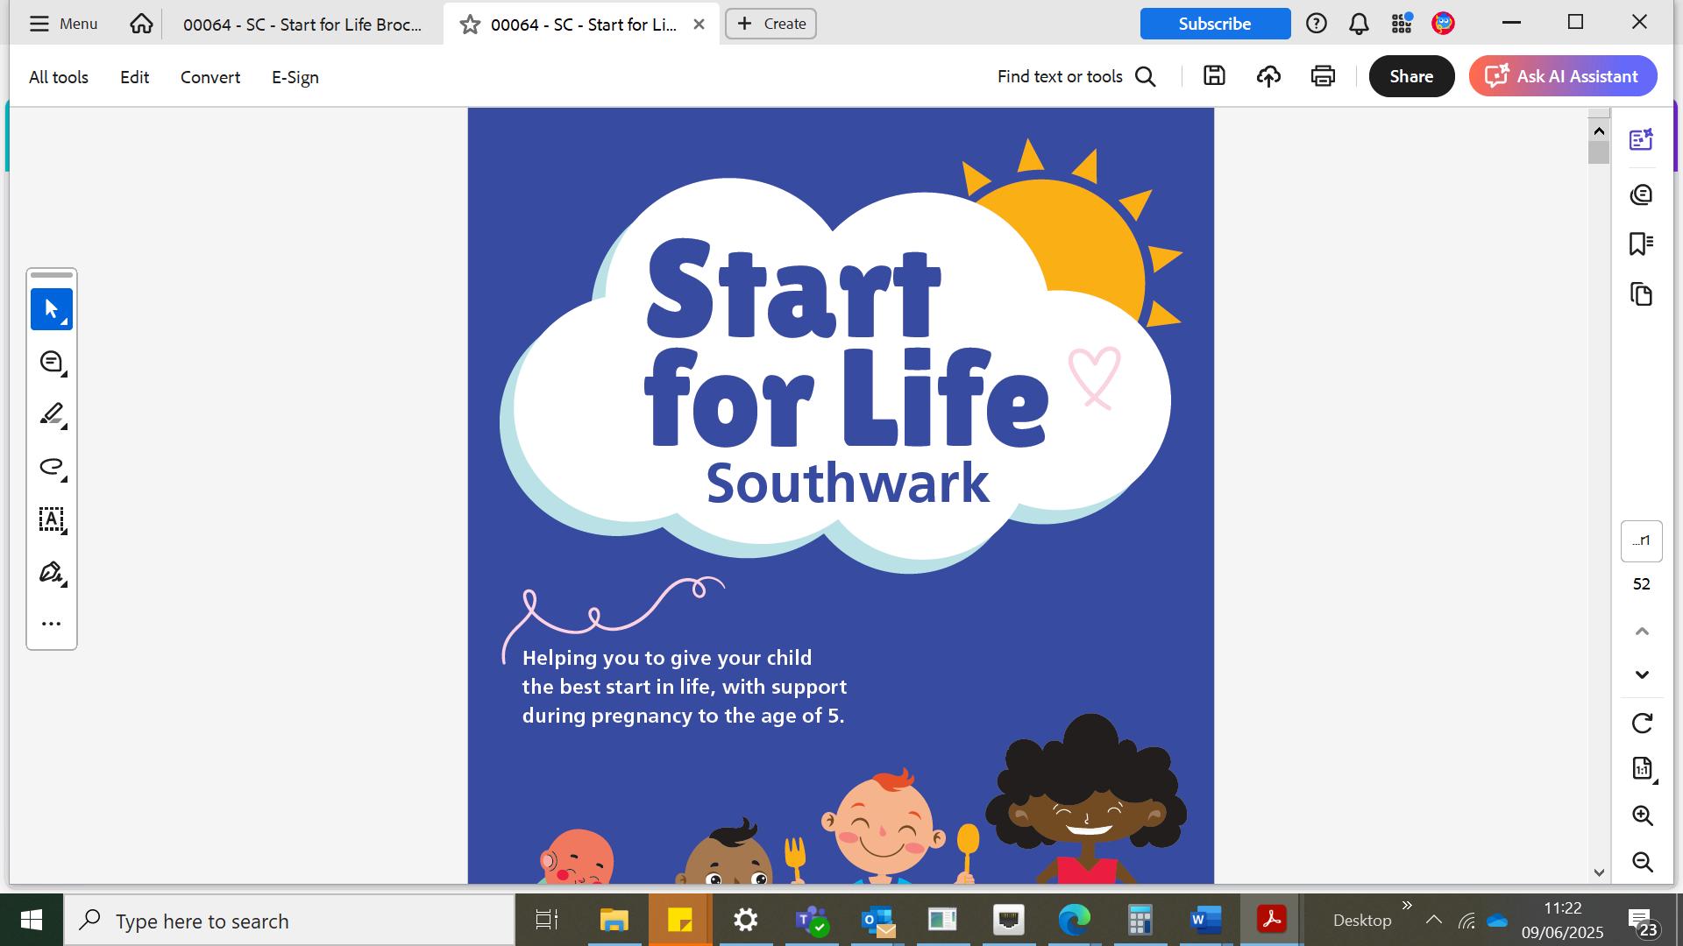The image size is (1683, 946).
Task: Select the arrow Selection tool
Action: point(51,309)
